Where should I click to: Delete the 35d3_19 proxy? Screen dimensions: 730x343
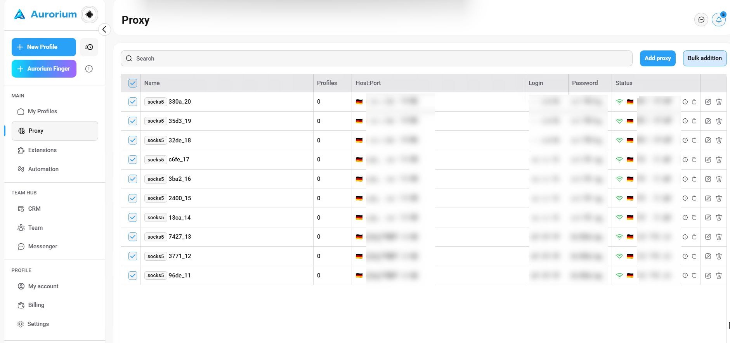pyautogui.click(x=719, y=121)
